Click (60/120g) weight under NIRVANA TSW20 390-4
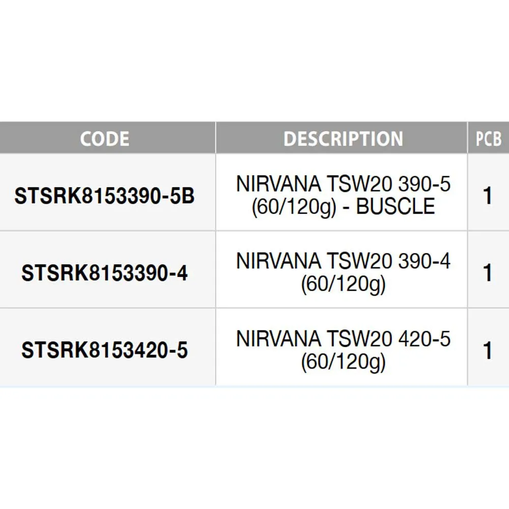 343,285
